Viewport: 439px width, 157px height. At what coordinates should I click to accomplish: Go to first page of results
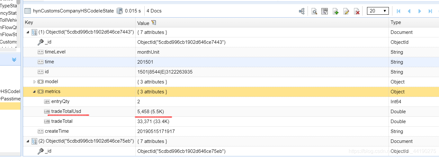click(399, 11)
